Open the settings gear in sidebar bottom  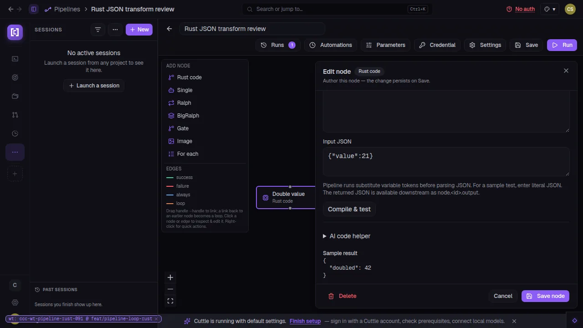click(15, 302)
